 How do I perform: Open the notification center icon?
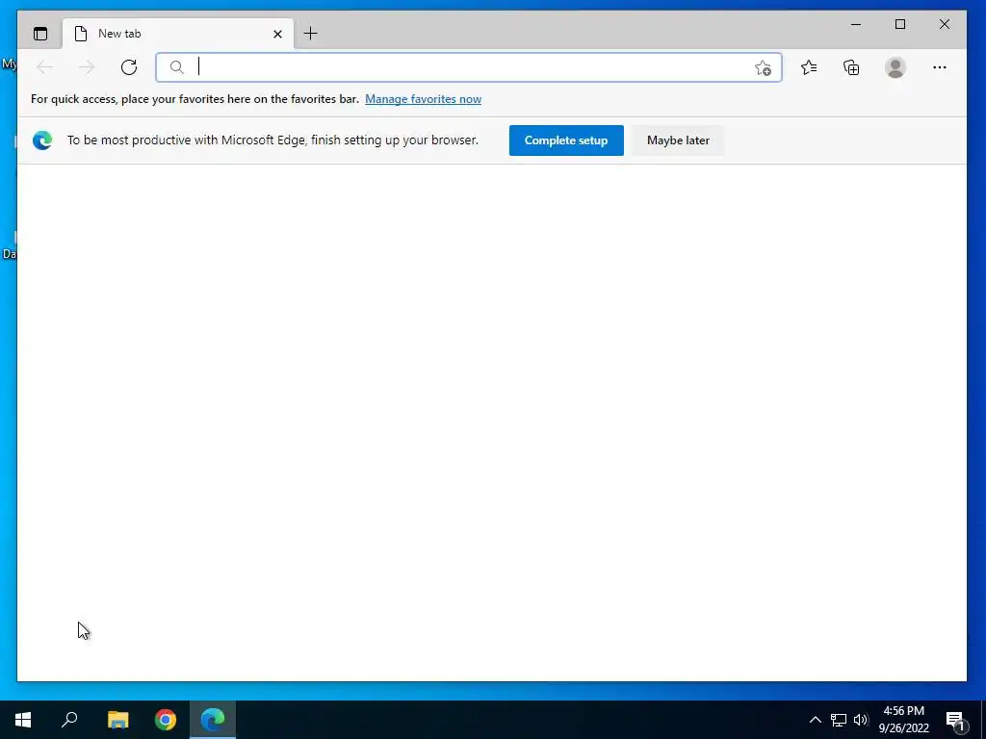coord(956,721)
